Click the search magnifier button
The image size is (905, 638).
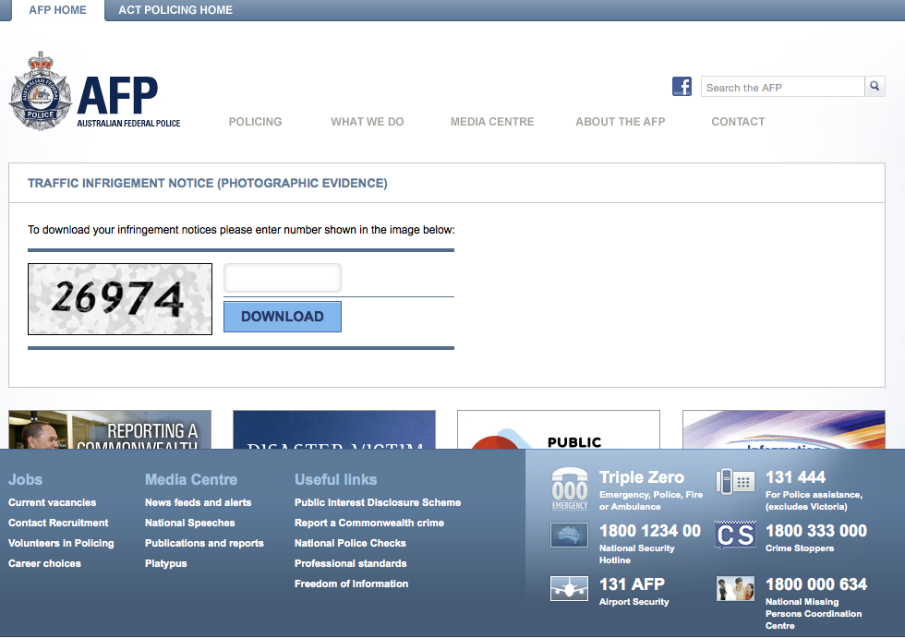click(x=875, y=86)
